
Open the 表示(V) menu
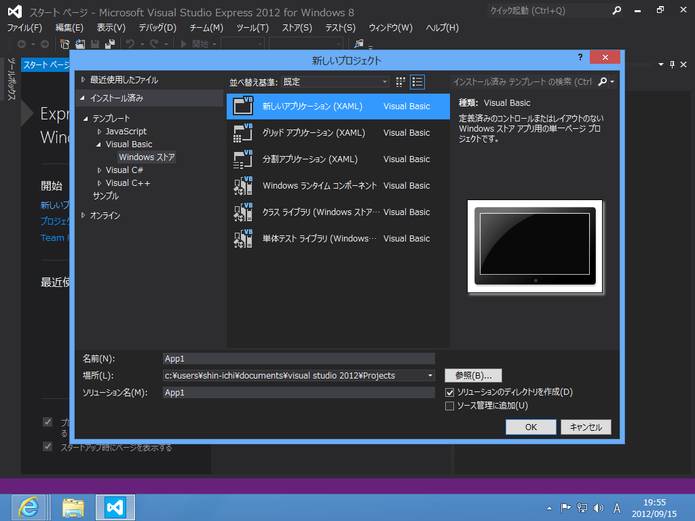[x=111, y=28]
